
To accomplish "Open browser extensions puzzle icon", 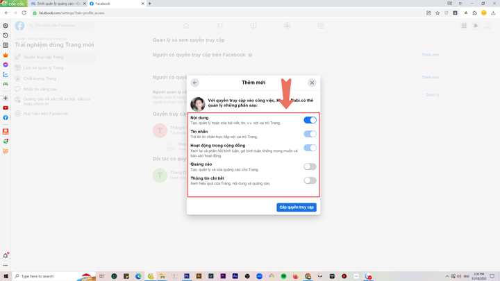I will click(x=474, y=13).
